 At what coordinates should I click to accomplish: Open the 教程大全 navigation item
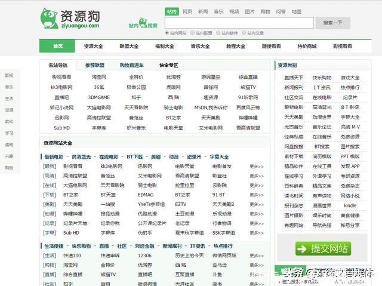tap(236, 46)
